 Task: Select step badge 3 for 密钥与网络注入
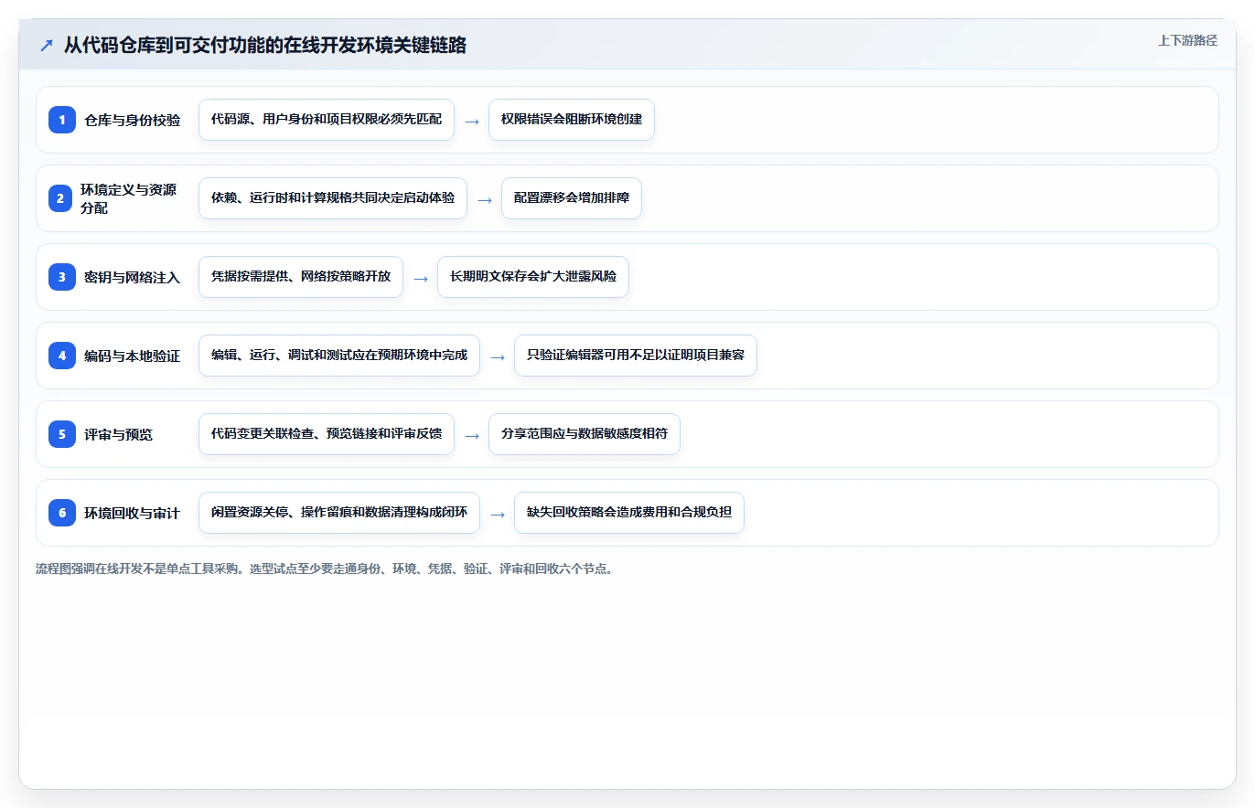pyautogui.click(x=62, y=277)
